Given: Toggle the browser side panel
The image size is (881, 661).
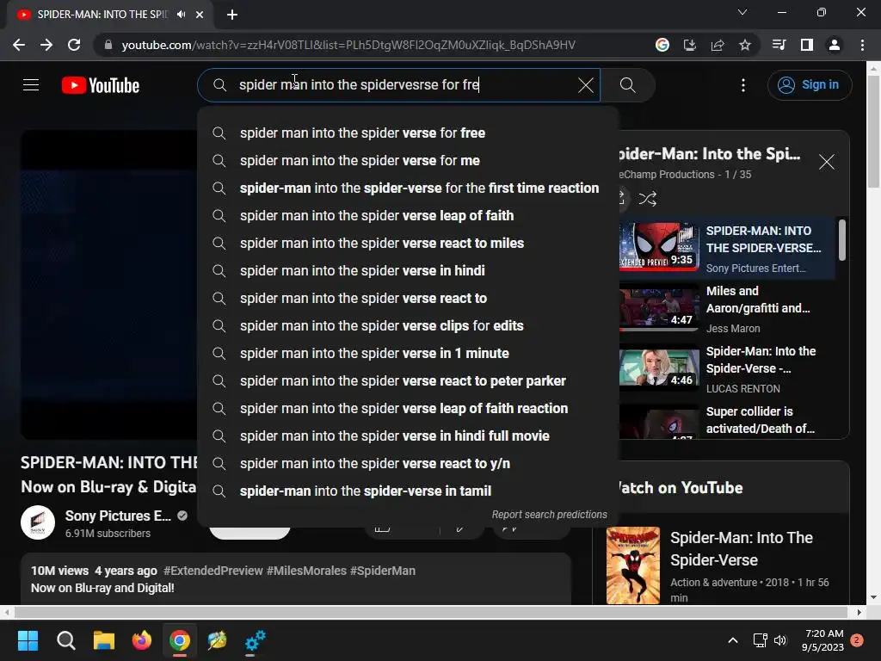Looking at the screenshot, I should tap(806, 45).
